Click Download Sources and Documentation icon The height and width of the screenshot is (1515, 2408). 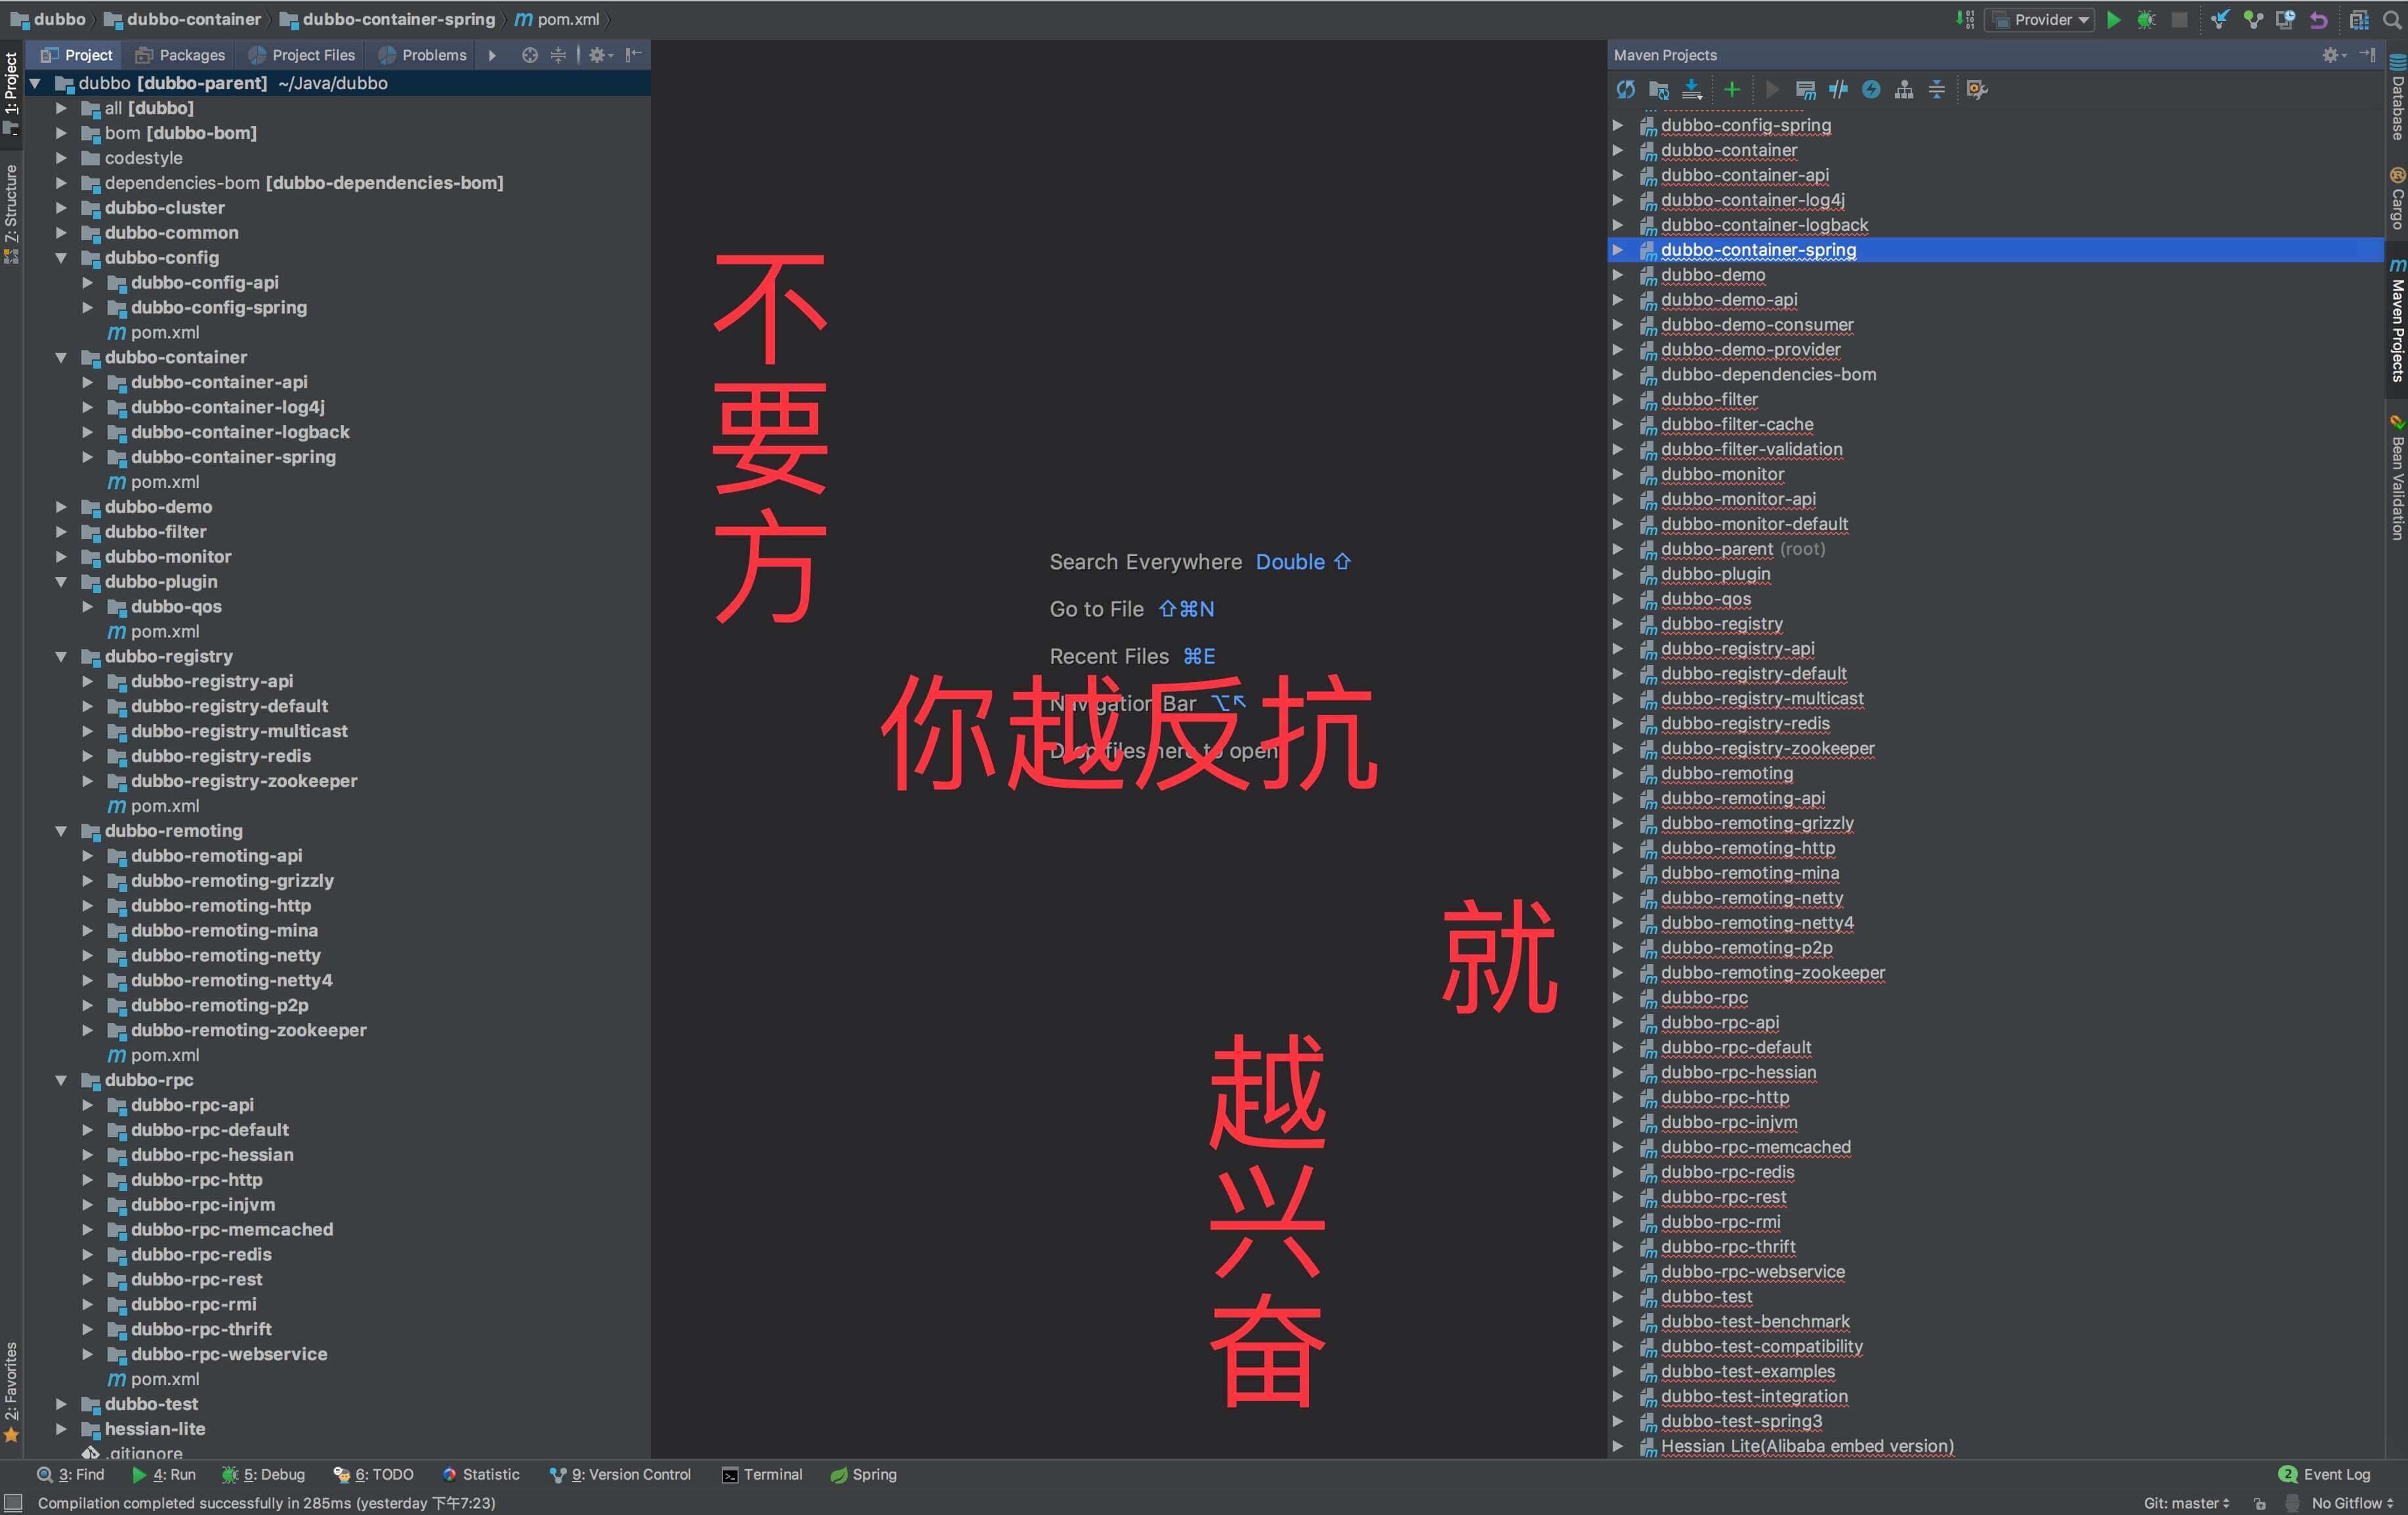click(x=1692, y=90)
